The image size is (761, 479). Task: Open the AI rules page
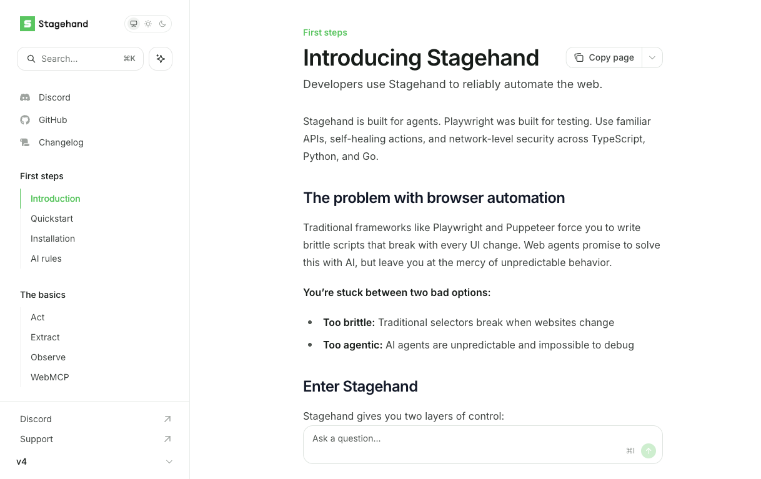(46, 259)
